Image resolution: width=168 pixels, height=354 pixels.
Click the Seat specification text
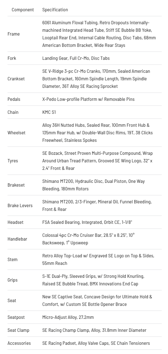(x=97, y=300)
